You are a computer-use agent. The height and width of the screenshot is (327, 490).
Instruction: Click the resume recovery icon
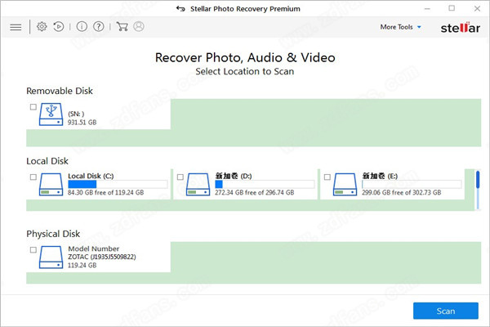[59, 27]
